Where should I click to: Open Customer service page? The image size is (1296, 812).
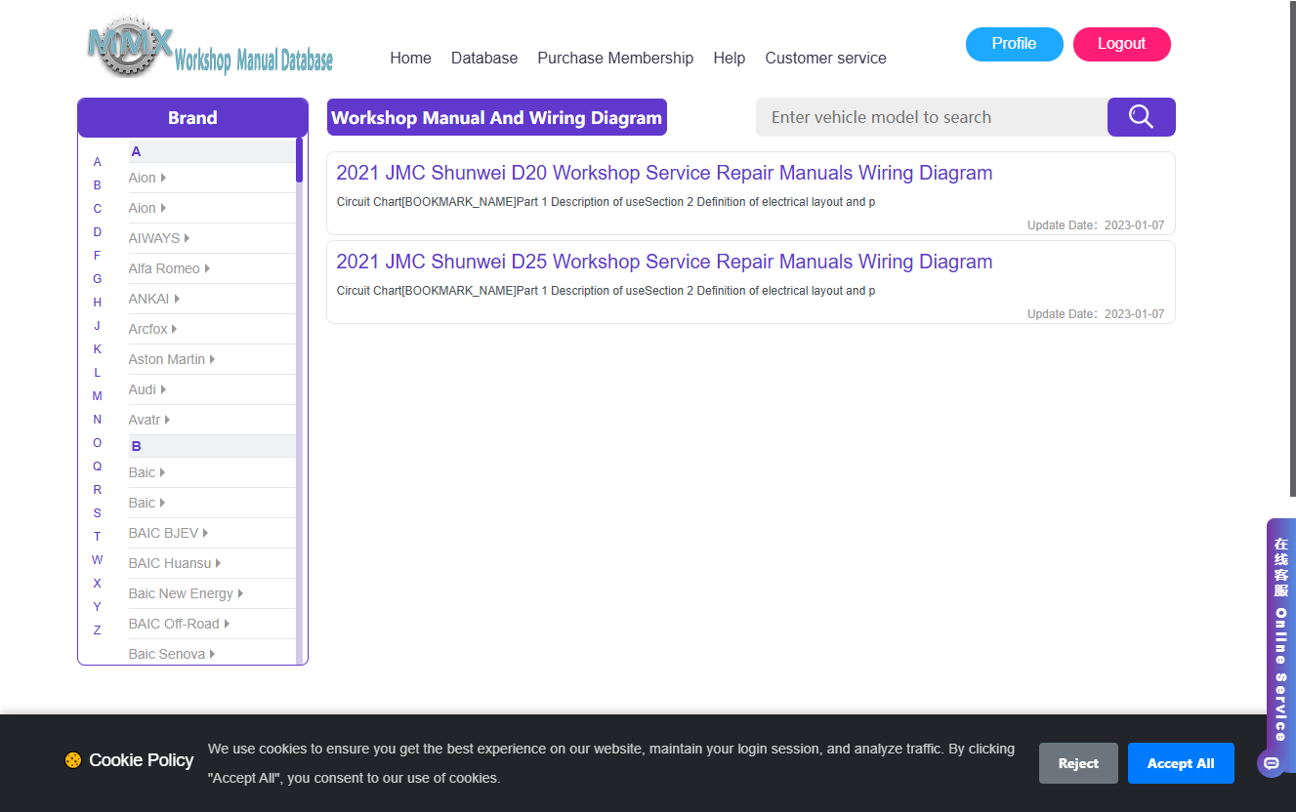click(825, 58)
